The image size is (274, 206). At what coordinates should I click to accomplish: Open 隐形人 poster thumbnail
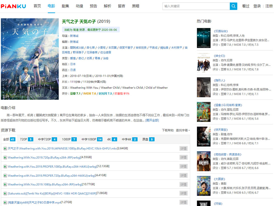point(204,87)
